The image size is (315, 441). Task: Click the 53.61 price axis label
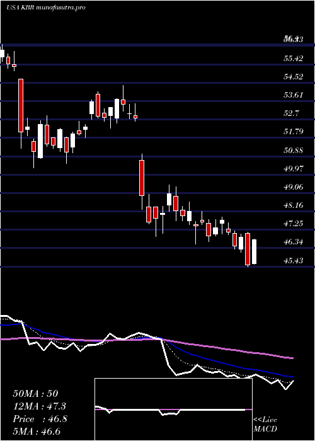293,95
